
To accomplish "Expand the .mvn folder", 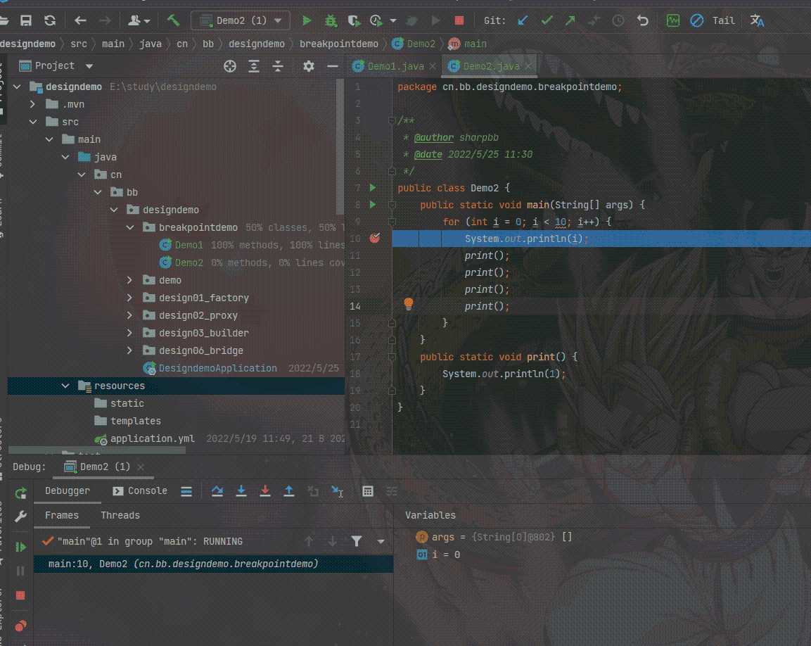I will (32, 104).
